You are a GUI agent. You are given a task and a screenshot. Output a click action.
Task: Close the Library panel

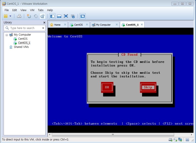point(44,22)
